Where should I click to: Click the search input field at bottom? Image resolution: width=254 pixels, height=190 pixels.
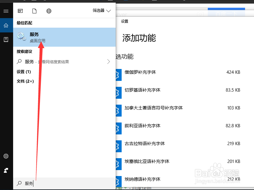click(60, 183)
